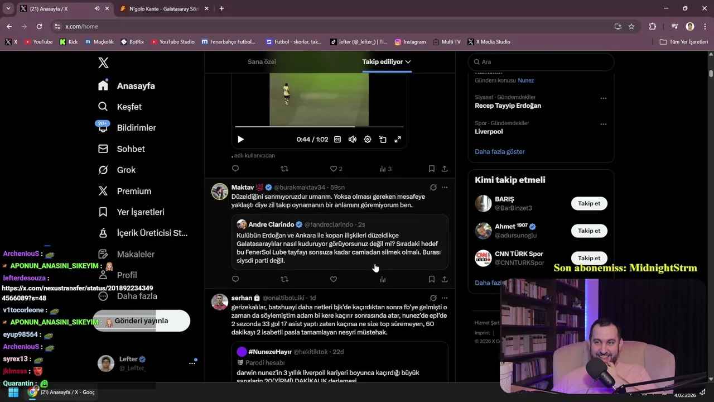
Task: Repost the video tweet
Action: coord(284,169)
